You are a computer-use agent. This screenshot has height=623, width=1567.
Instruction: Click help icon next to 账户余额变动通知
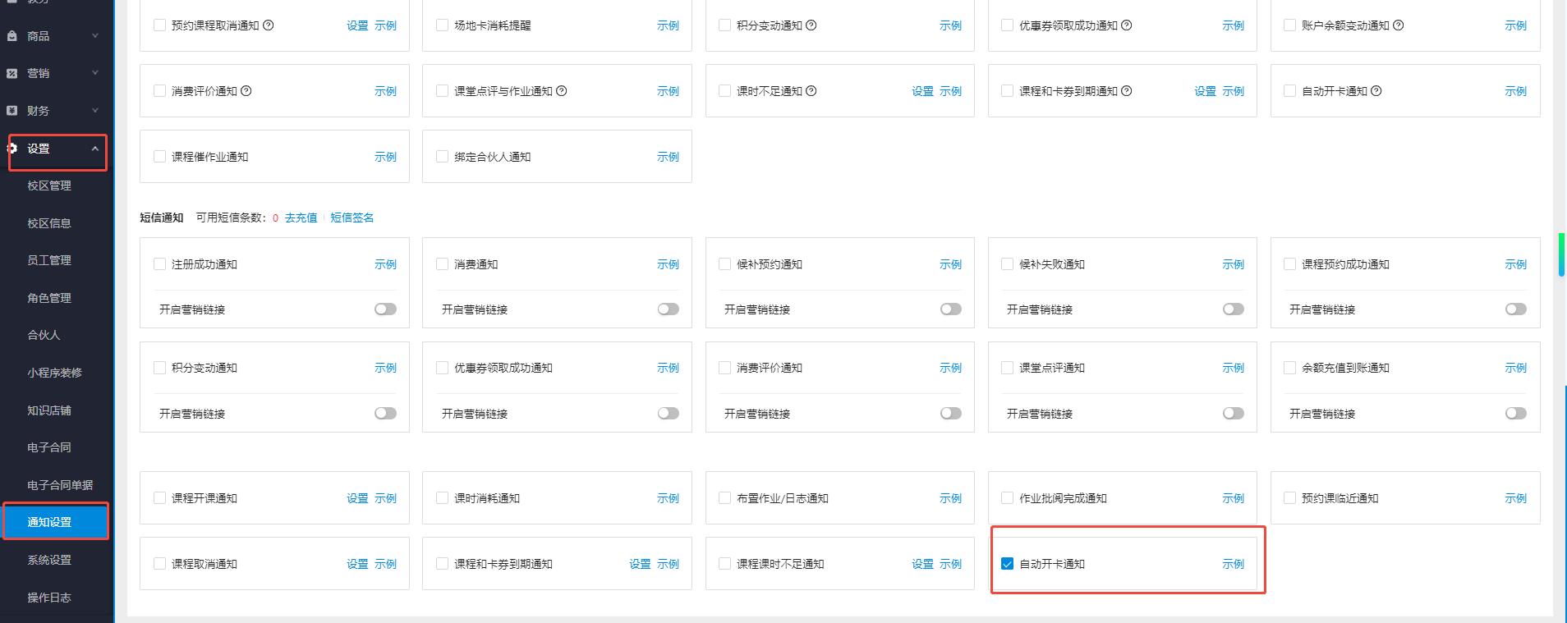click(1398, 25)
